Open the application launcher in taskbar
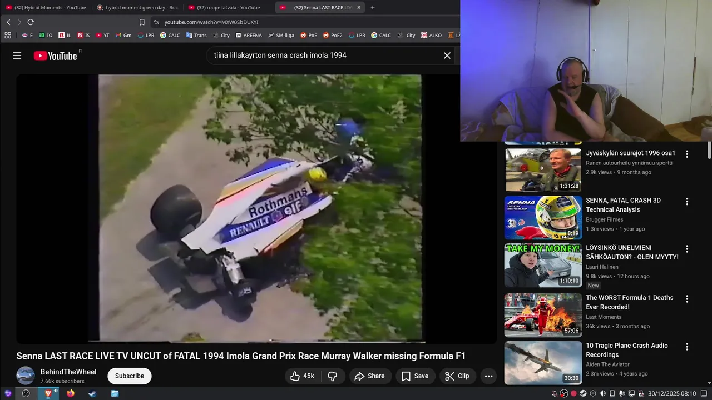Viewport: 712px width, 400px height. pos(8,393)
